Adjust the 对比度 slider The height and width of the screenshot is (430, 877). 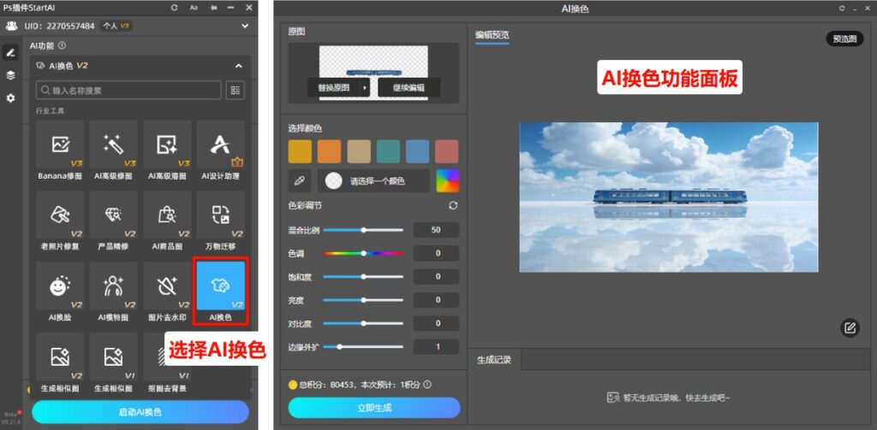(x=363, y=323)
